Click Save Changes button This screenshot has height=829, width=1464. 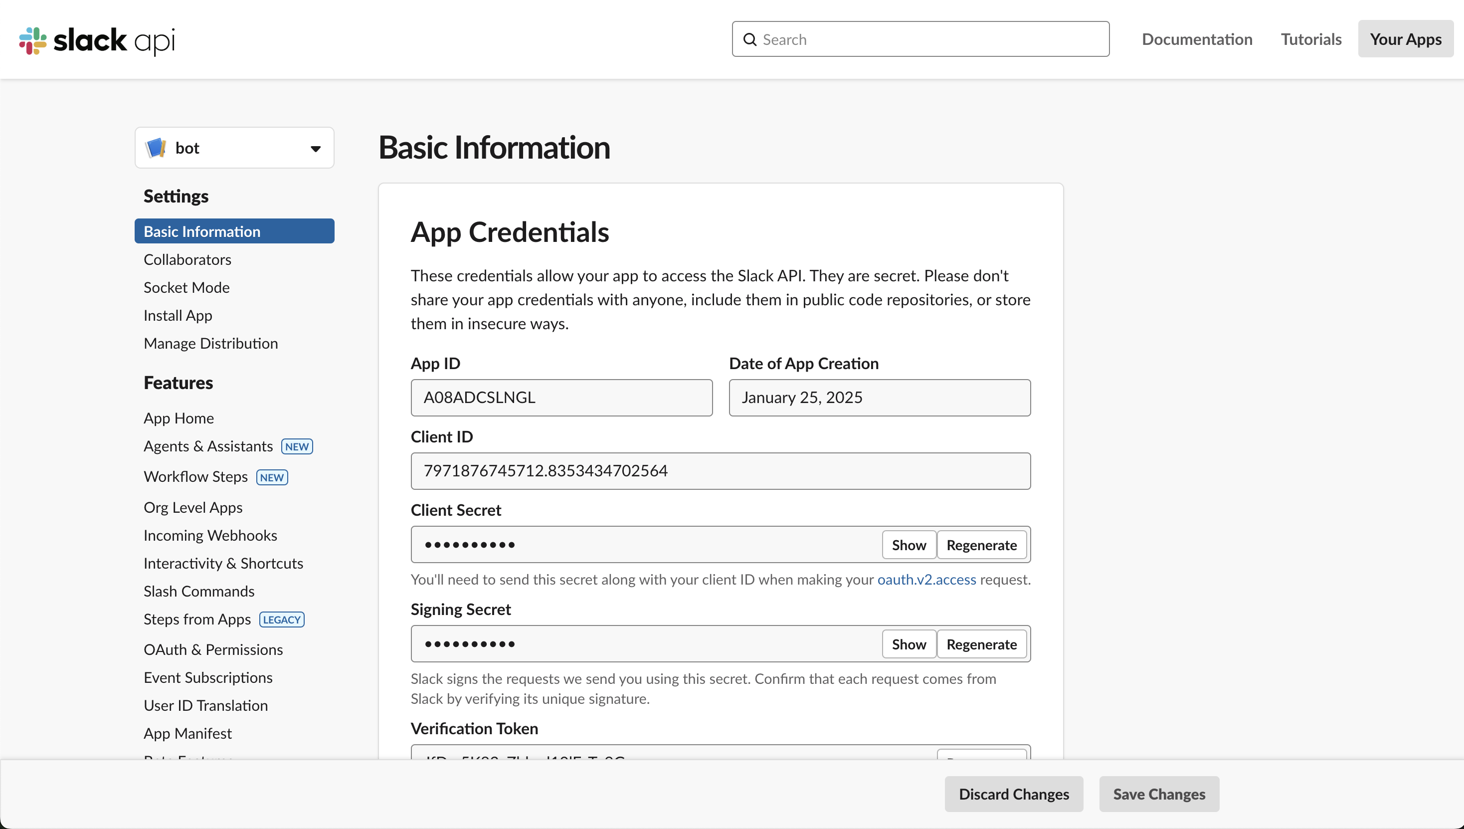coord(1159,794)
